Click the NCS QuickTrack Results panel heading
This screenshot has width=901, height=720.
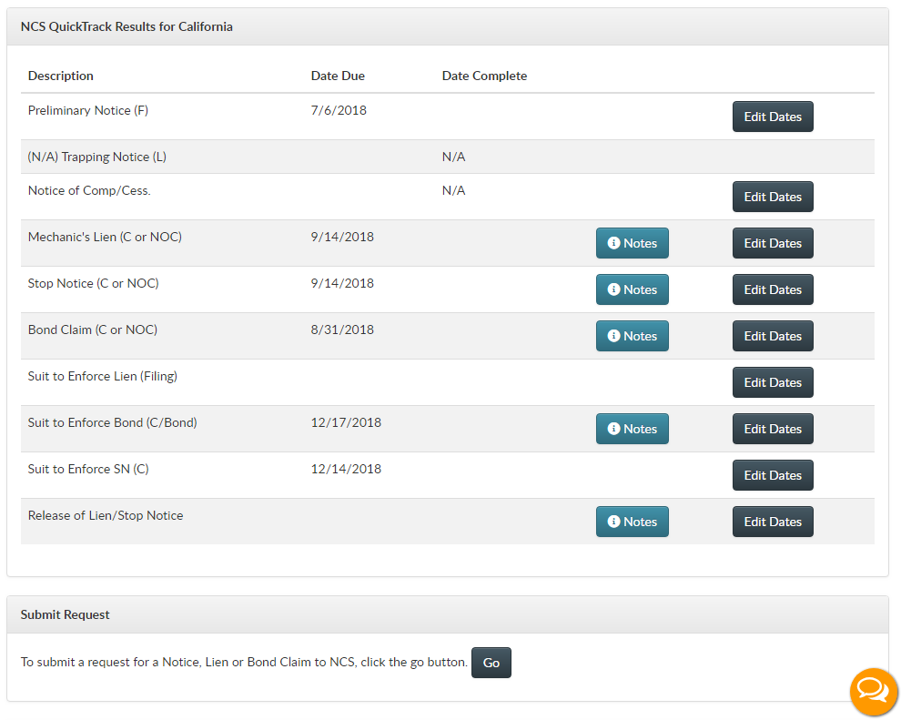click(127, 26)
